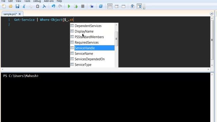Open a script file with folder icon
Viewport: 217px width, 122px height.
tap(11, 6)
